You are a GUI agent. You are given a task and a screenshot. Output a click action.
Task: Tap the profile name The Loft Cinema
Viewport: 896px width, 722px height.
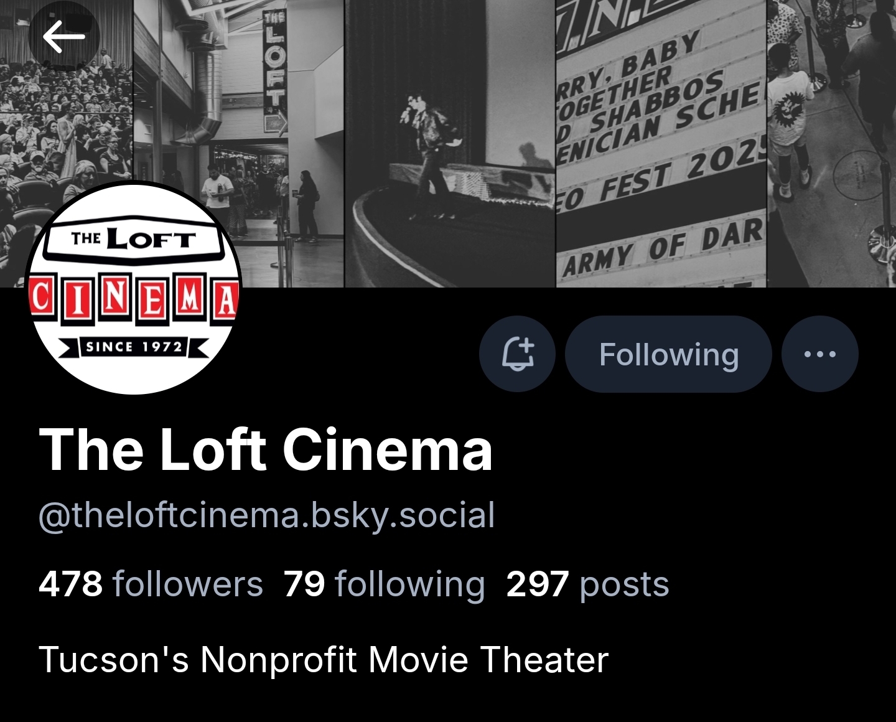coord(266,449)
